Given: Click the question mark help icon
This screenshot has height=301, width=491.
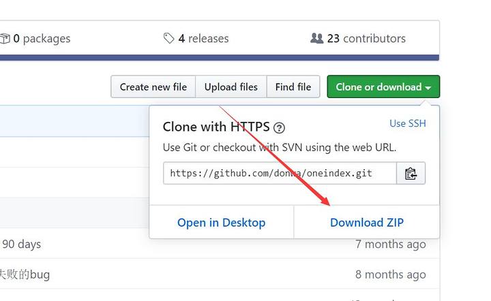Looking at the screenshot, I should coord(279,127).
